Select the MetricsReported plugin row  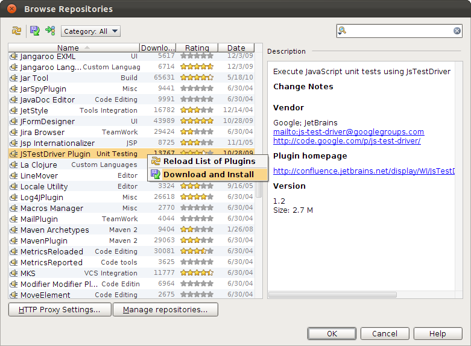pos(131,262)
